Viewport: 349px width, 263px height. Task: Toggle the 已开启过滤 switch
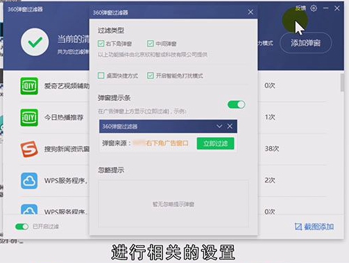point(22,226)
